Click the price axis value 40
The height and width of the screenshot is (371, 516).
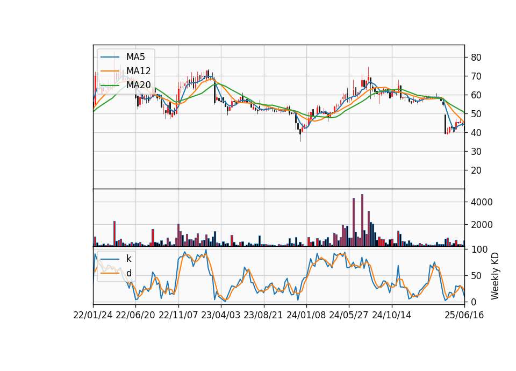tap(476, 133)
